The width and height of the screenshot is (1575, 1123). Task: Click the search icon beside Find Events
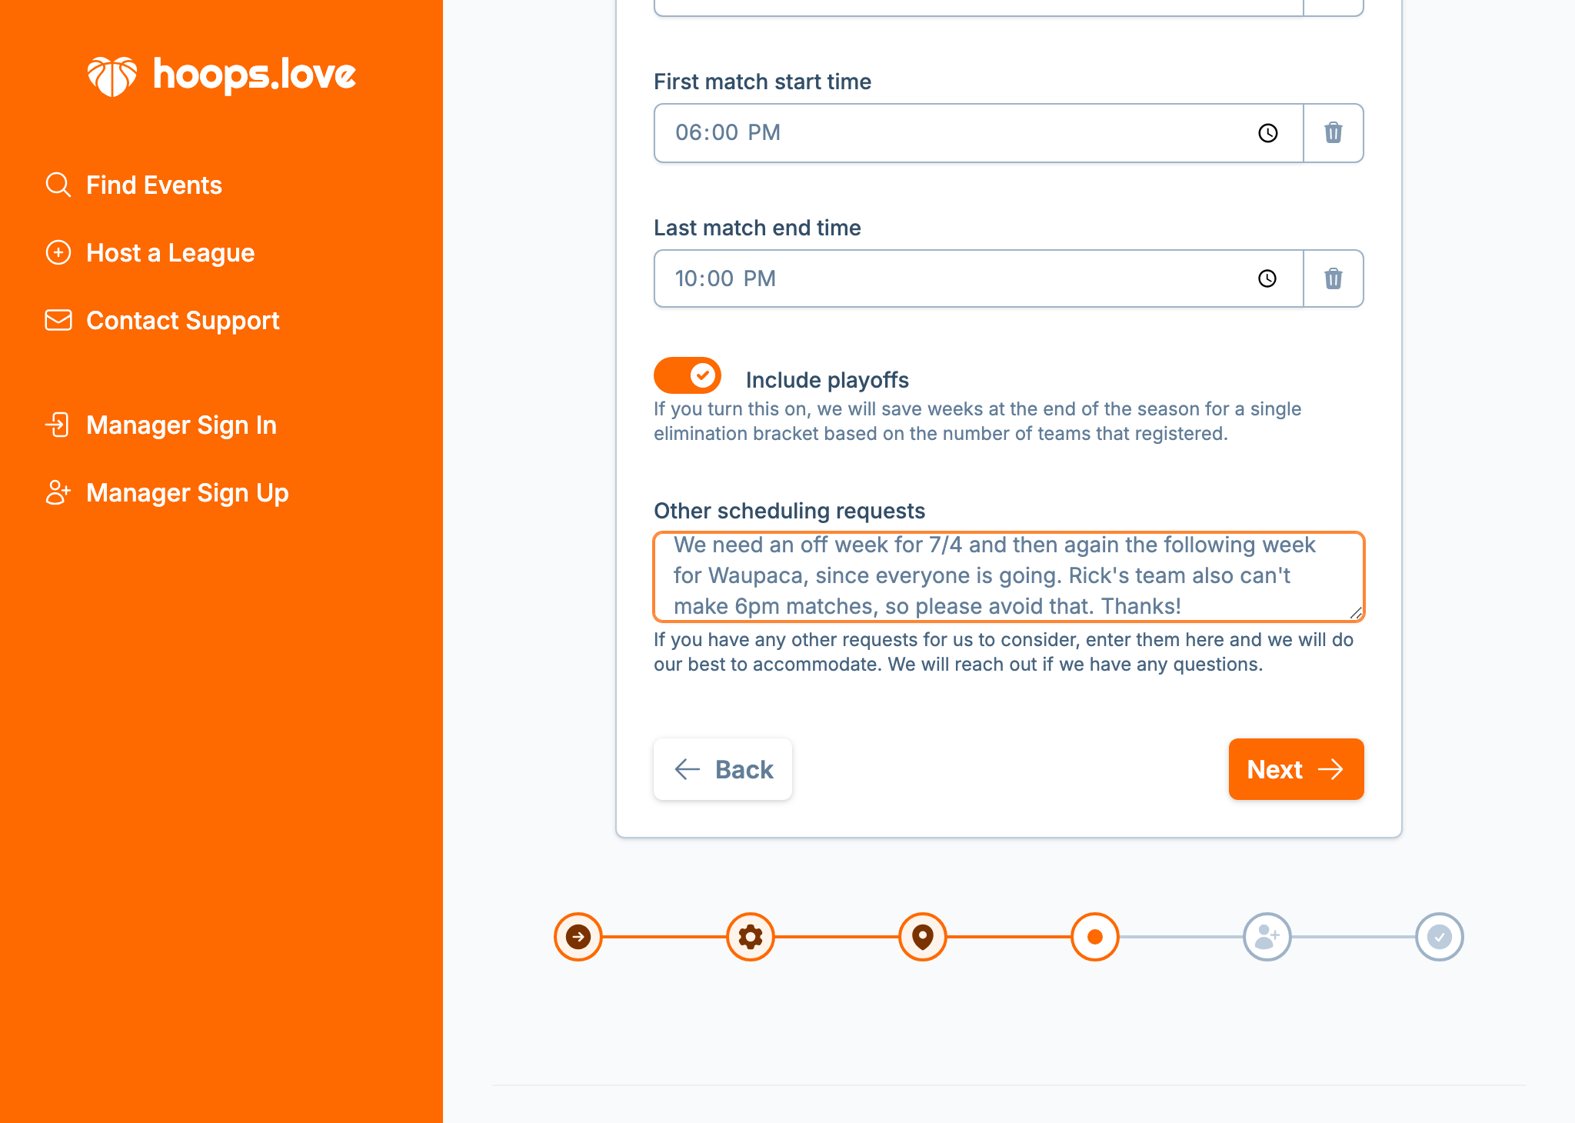click(x=58, y=184)
